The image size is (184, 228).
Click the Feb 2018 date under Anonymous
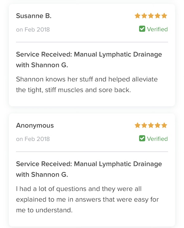coord(33,139)
